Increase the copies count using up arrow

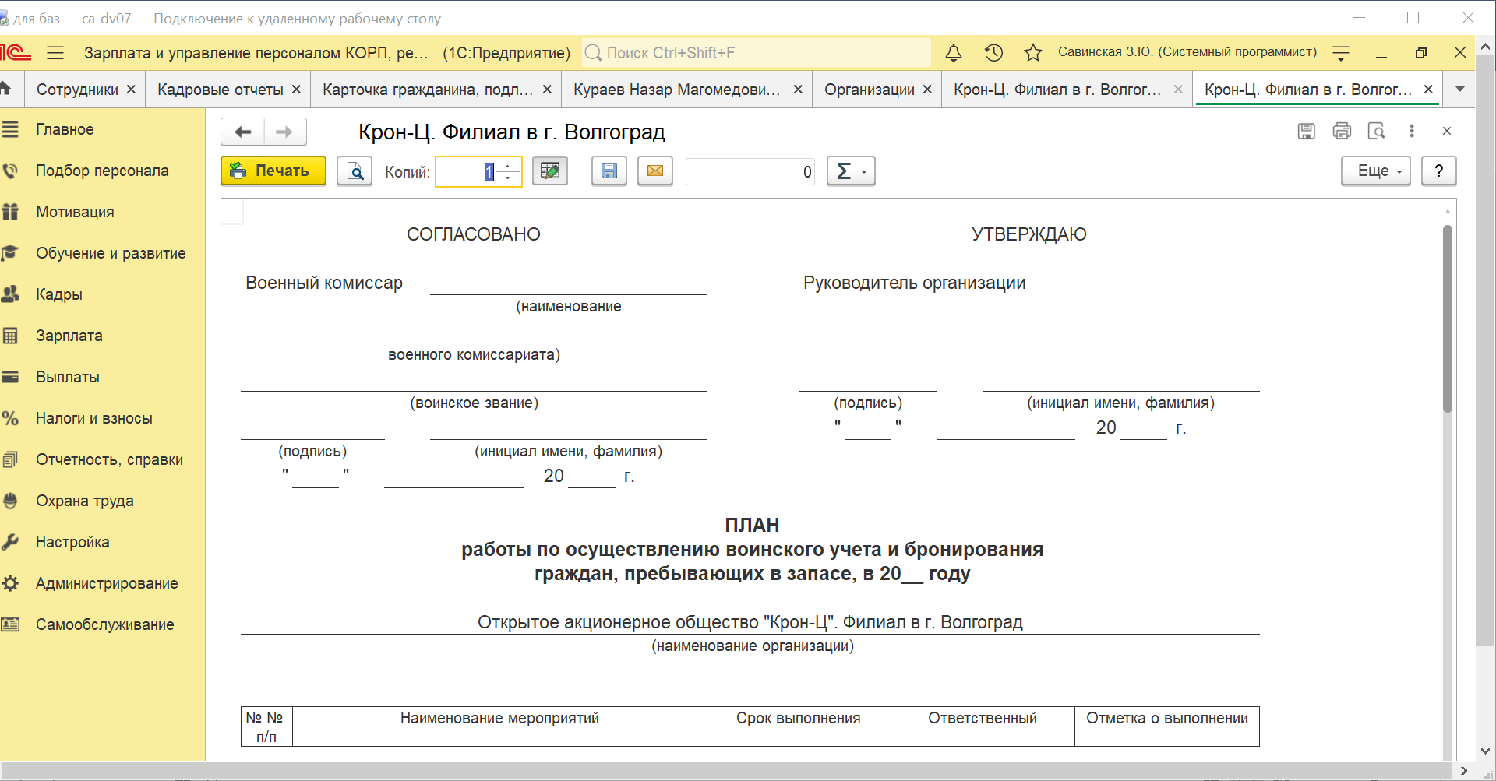(x=508, y=166)
